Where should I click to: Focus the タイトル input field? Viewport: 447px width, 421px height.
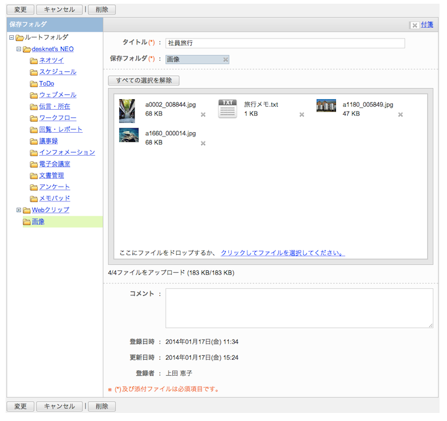click(285, 43)
